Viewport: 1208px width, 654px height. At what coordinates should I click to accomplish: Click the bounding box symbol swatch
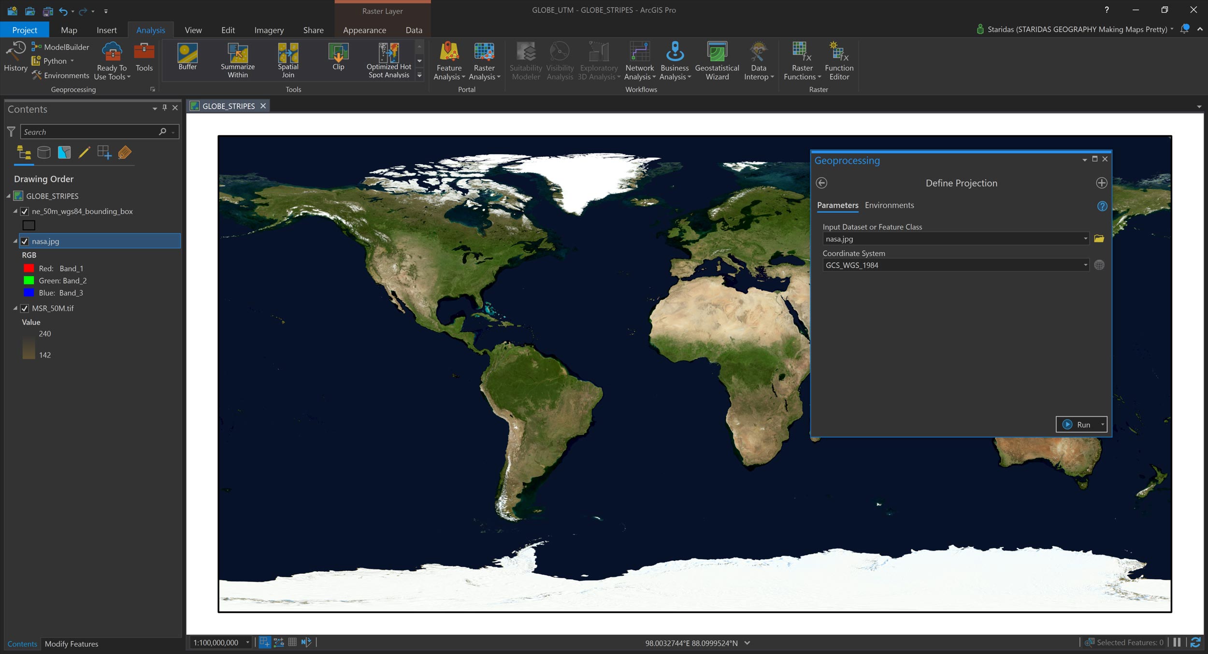[x=29, y=225]
